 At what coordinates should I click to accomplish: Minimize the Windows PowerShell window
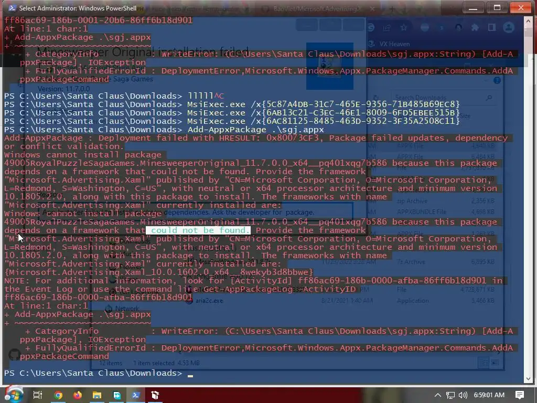tap(473, 8)
